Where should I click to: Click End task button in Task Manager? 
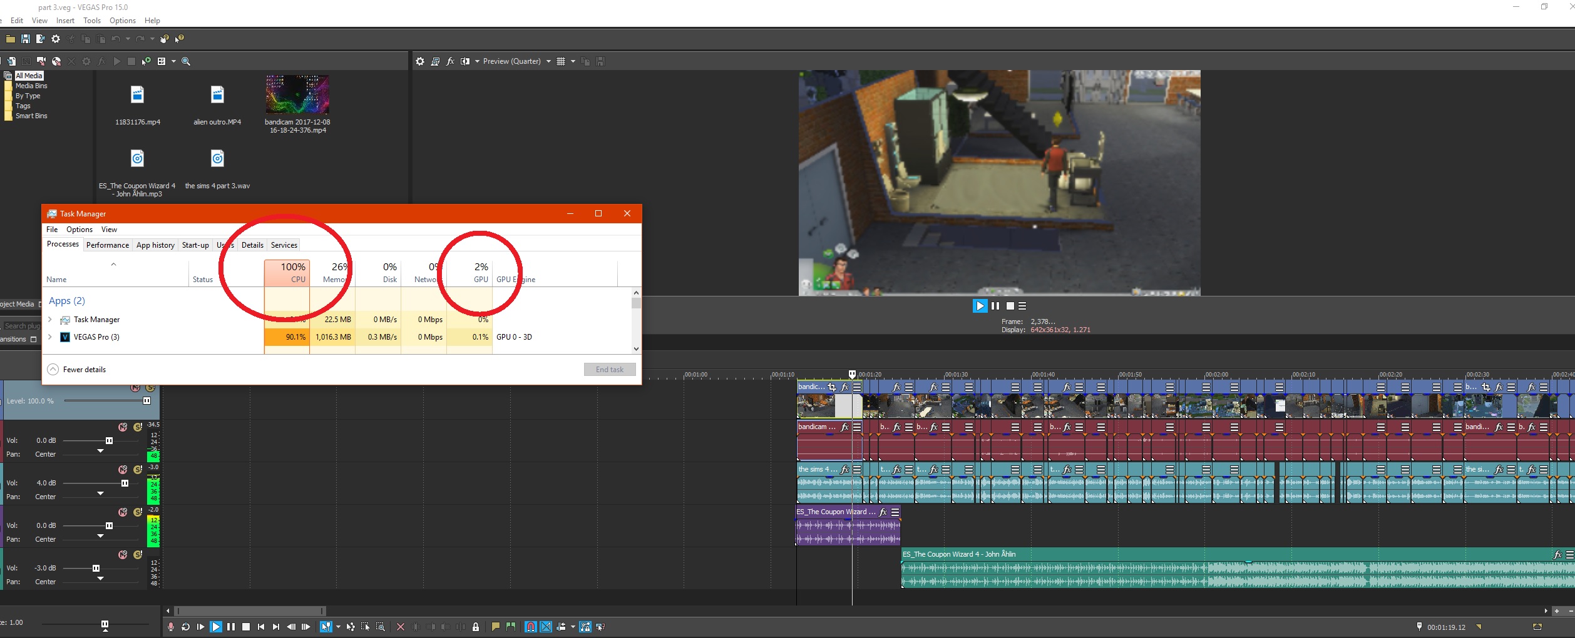(610, 370)
